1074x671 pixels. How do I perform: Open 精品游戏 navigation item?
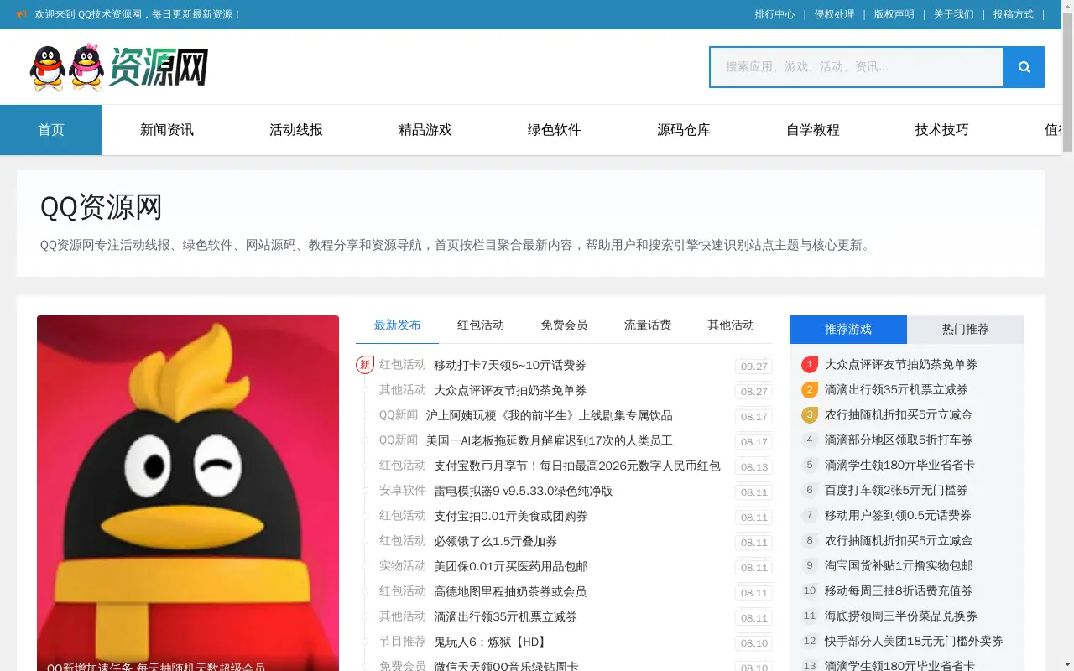[x=425, y=130]
